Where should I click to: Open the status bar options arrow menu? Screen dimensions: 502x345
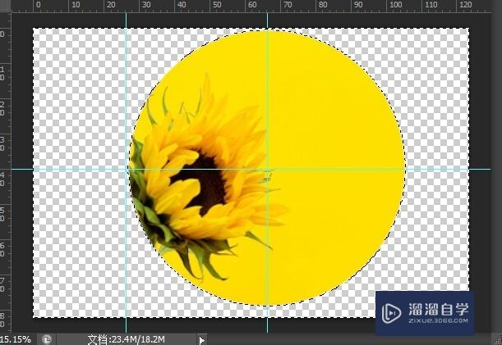point(201,340)
